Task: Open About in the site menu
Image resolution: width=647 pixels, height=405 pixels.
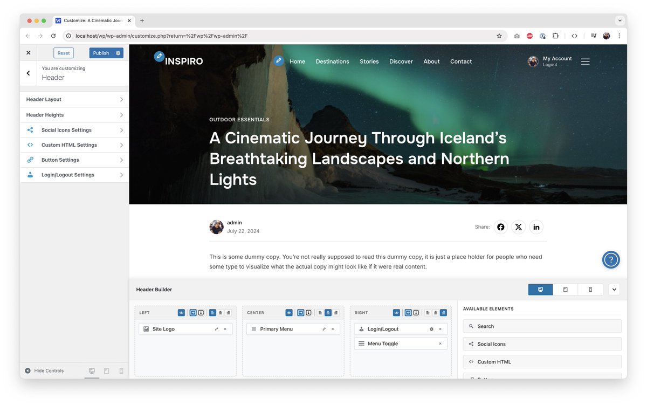Action: pos(431,61)
